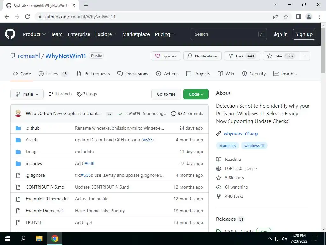This screenshot has height=245, width=326.
Task: Expand commit message ellipsis button
Action: pos(110,114)
